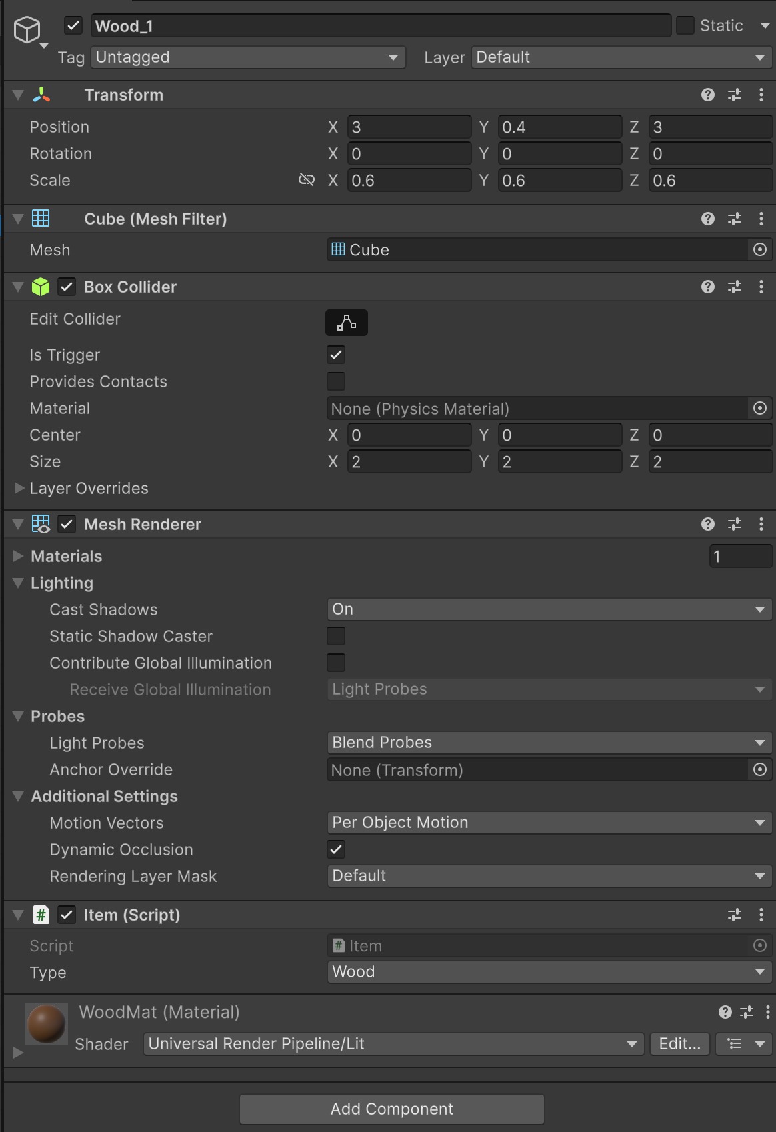The width and height of the screenshot is (776, 1132).
Task: Open Item Script presets
Action: tap(735, 915)
